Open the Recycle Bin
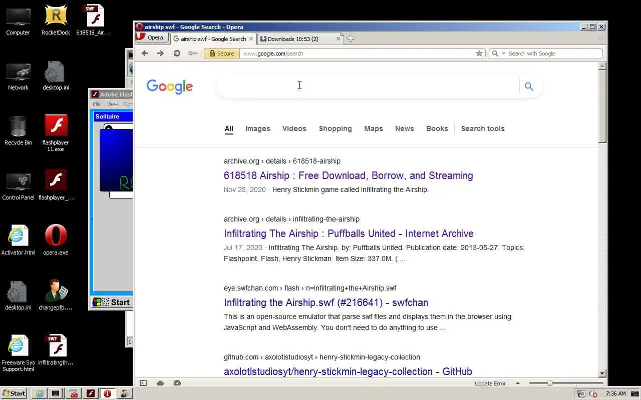This screenshot has height=400, width=641. (x=18, y=131)
